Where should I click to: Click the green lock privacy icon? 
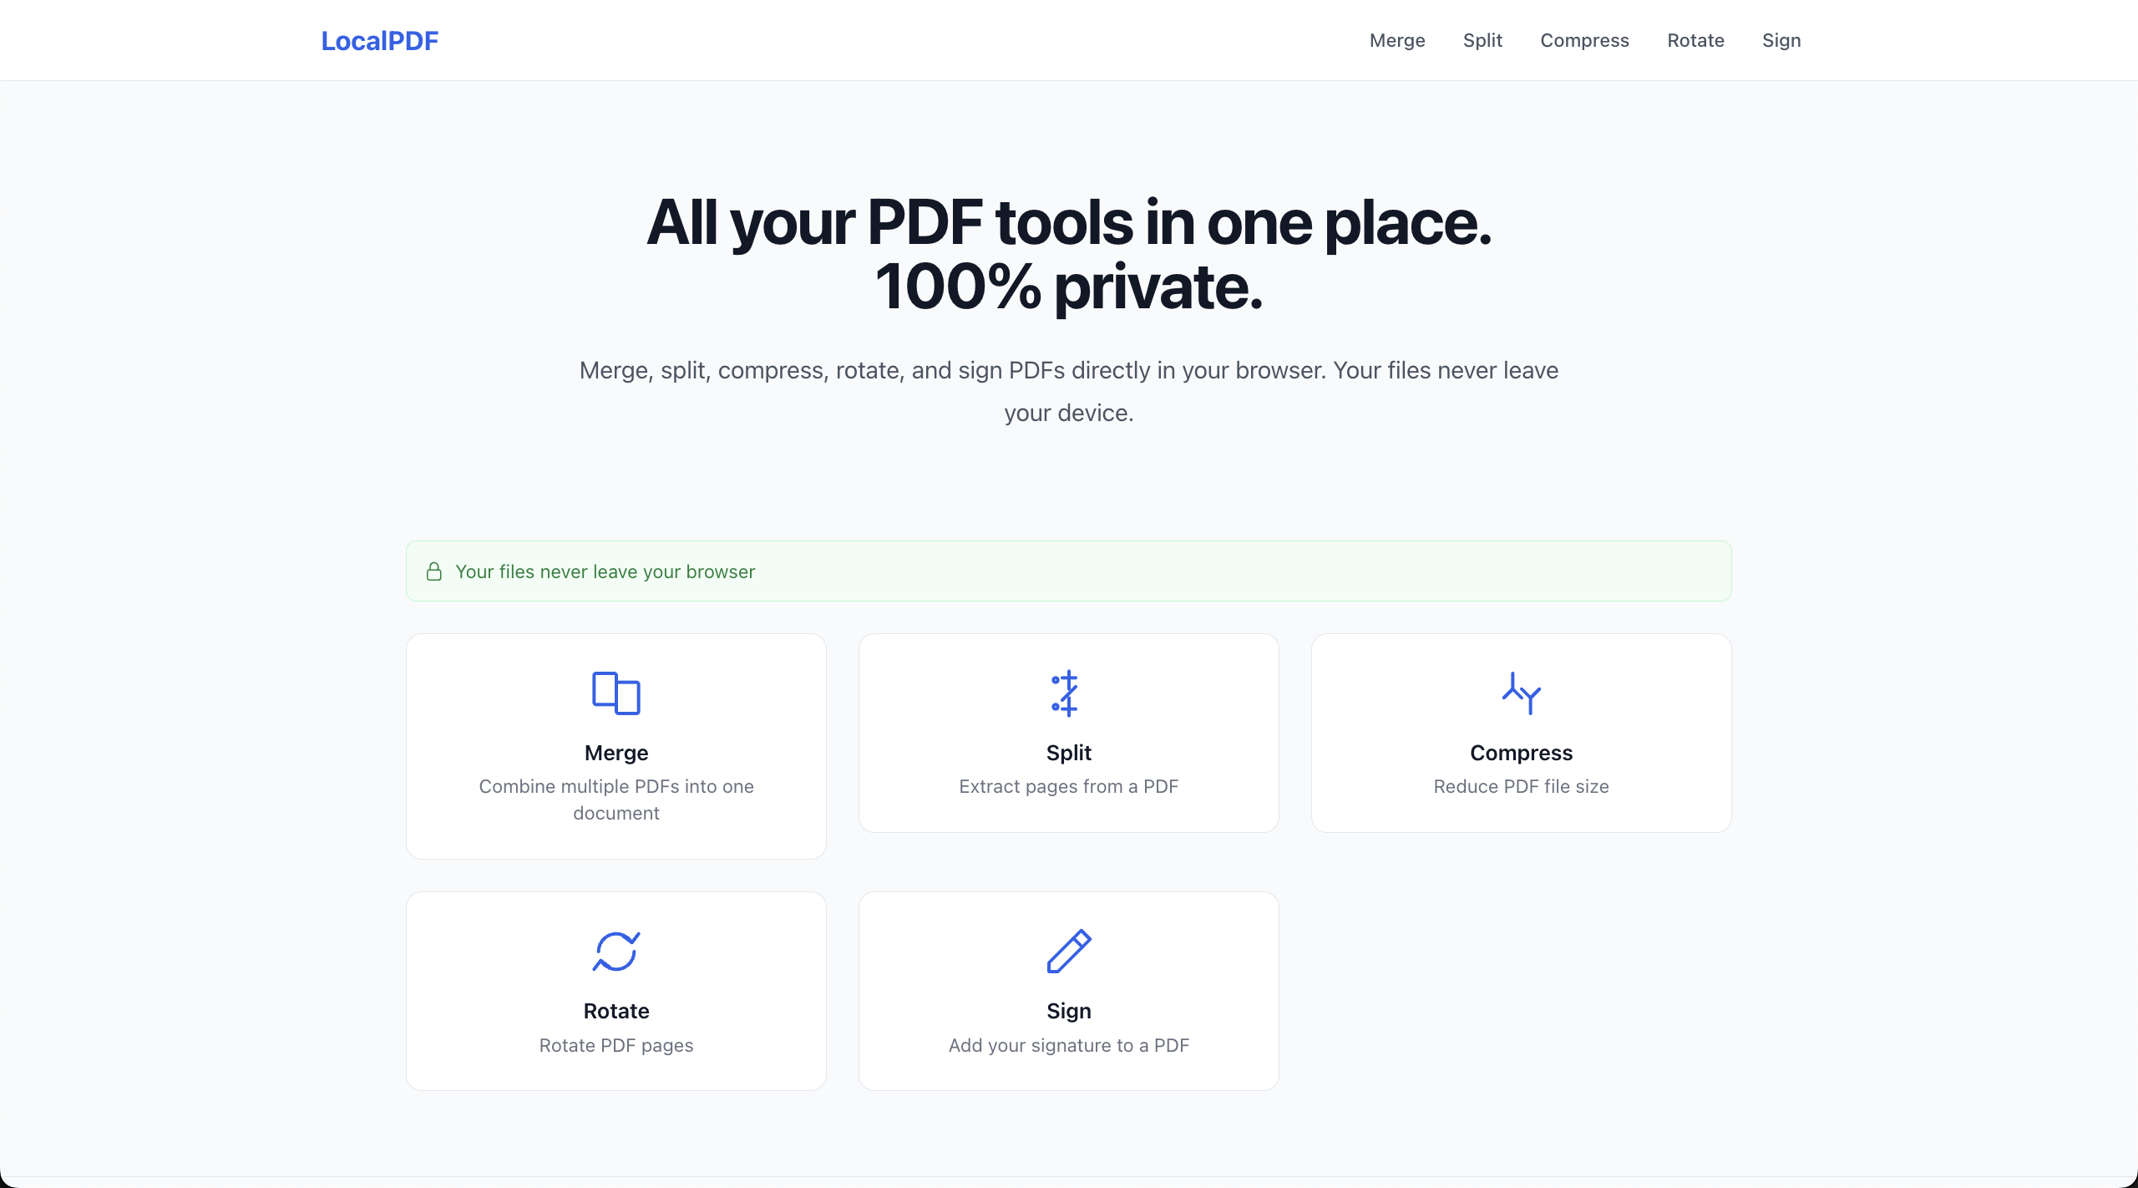click(434, 571)
